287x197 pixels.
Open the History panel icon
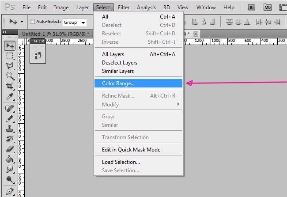click(38, 55)
